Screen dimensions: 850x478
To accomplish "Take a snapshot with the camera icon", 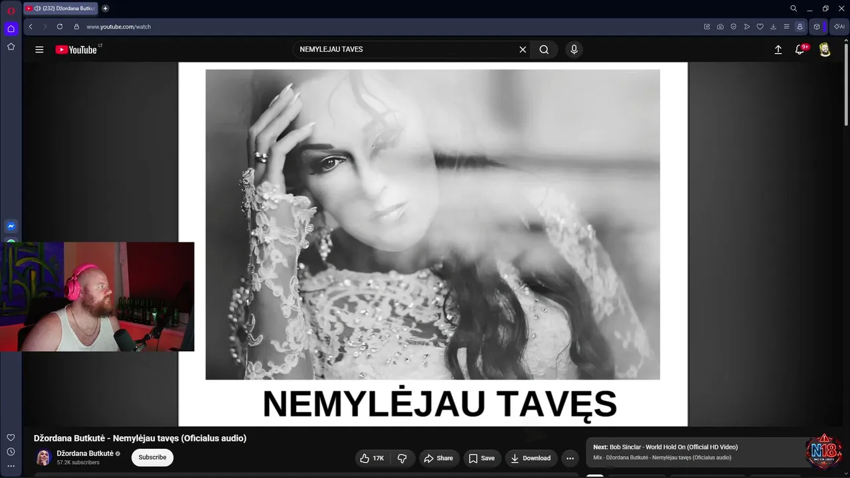I will (720, 27).
